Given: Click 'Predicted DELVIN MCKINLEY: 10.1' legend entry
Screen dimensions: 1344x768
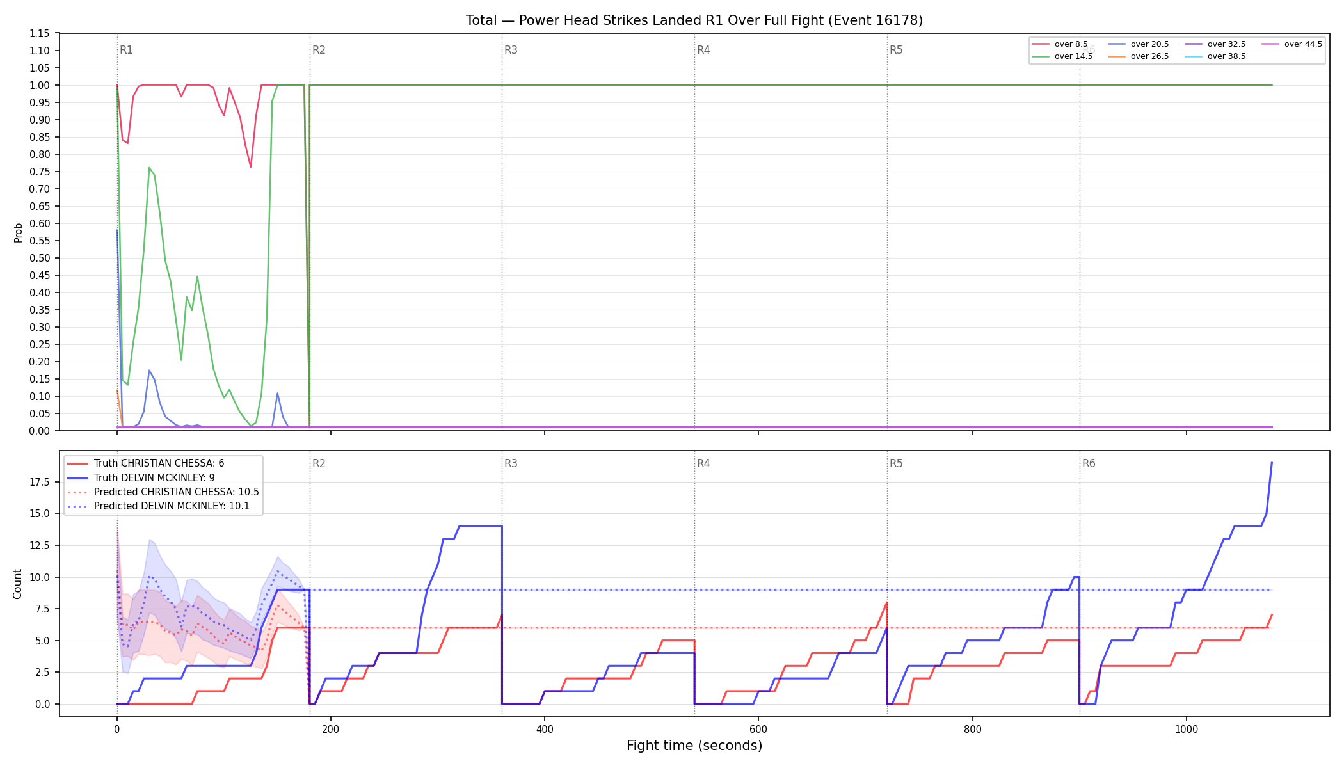Looking at the screenshot, I should point(158,506).
